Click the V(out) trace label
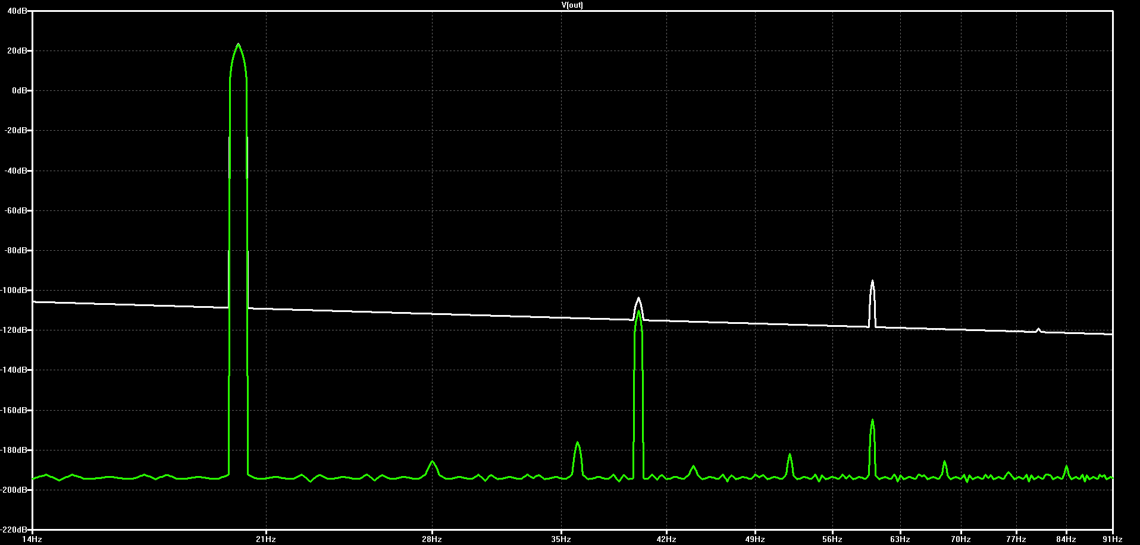This screenshot has height=545, width=1140. click(572, 5)
